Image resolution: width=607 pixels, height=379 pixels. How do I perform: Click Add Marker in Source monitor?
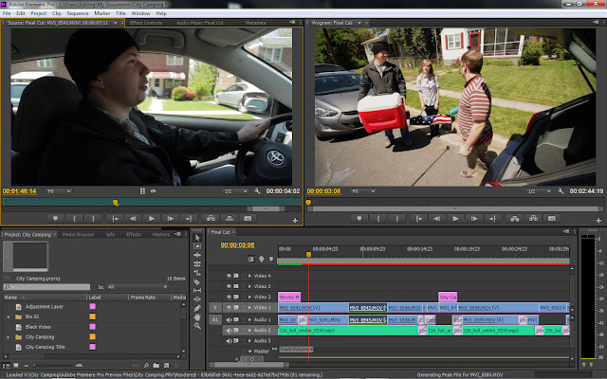[x=54, y=218]
